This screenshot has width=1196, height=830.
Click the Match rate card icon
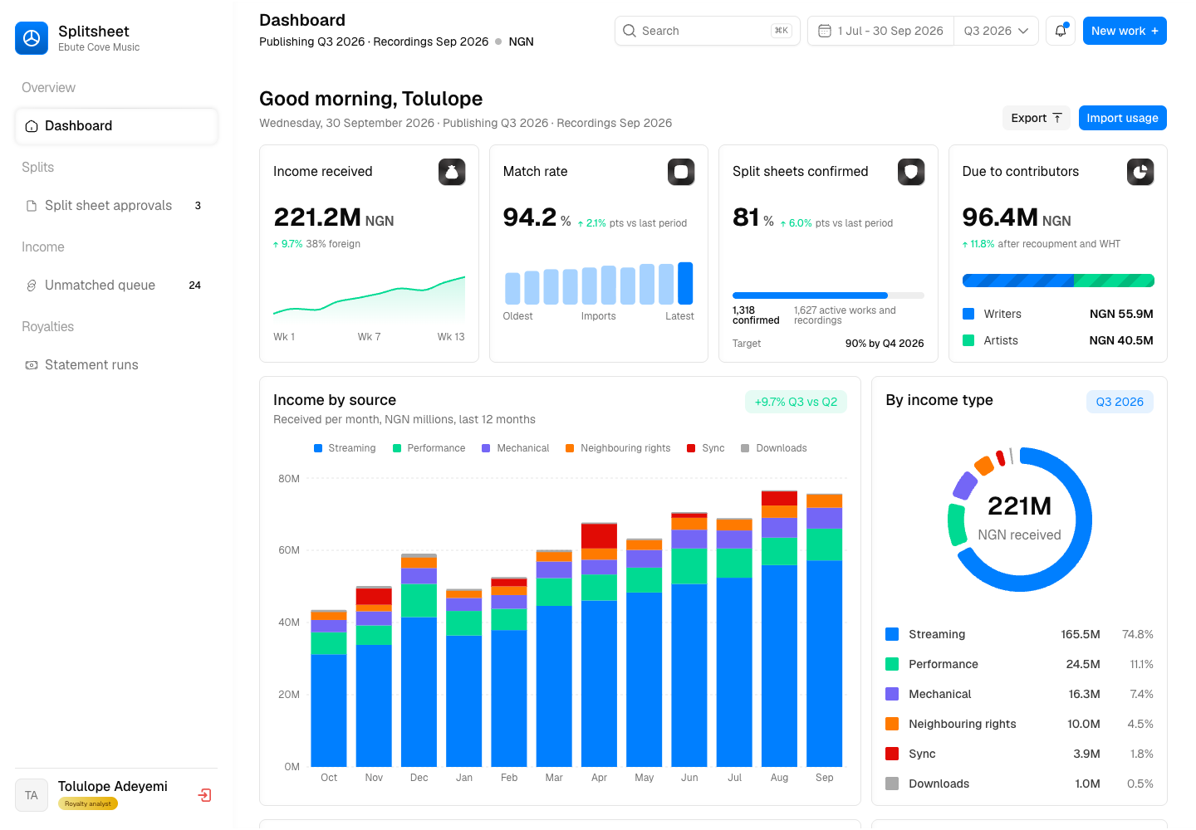681,172
